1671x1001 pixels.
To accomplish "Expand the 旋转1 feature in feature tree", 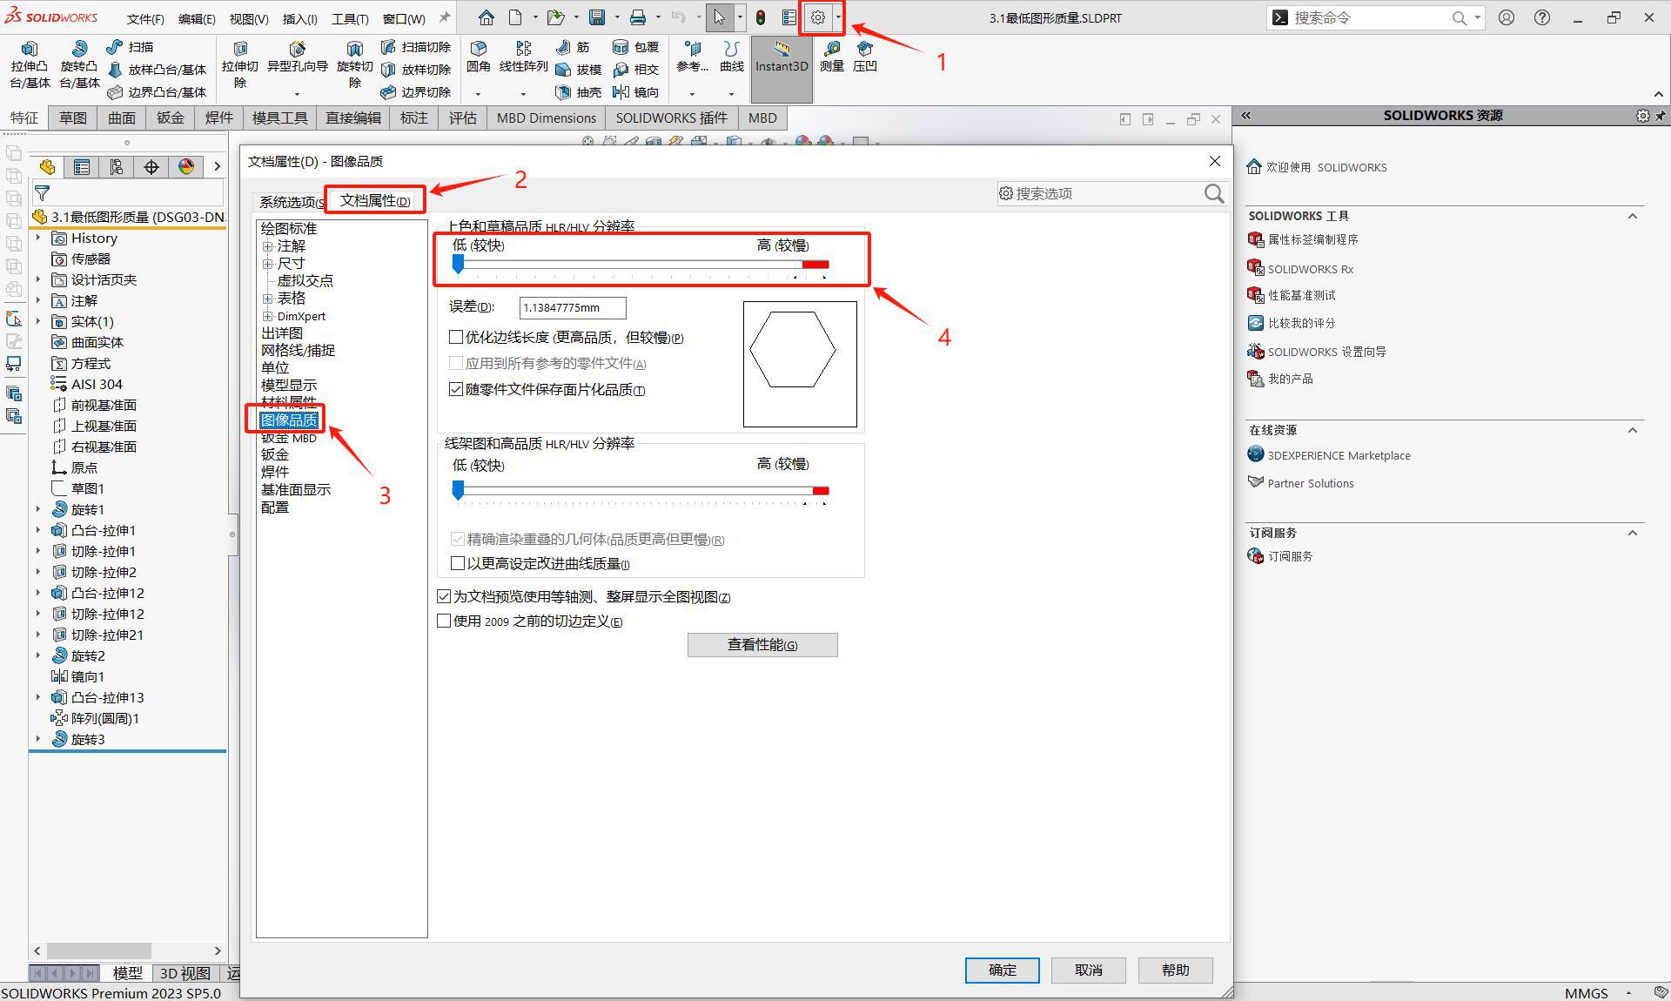I will pos(37,509).
